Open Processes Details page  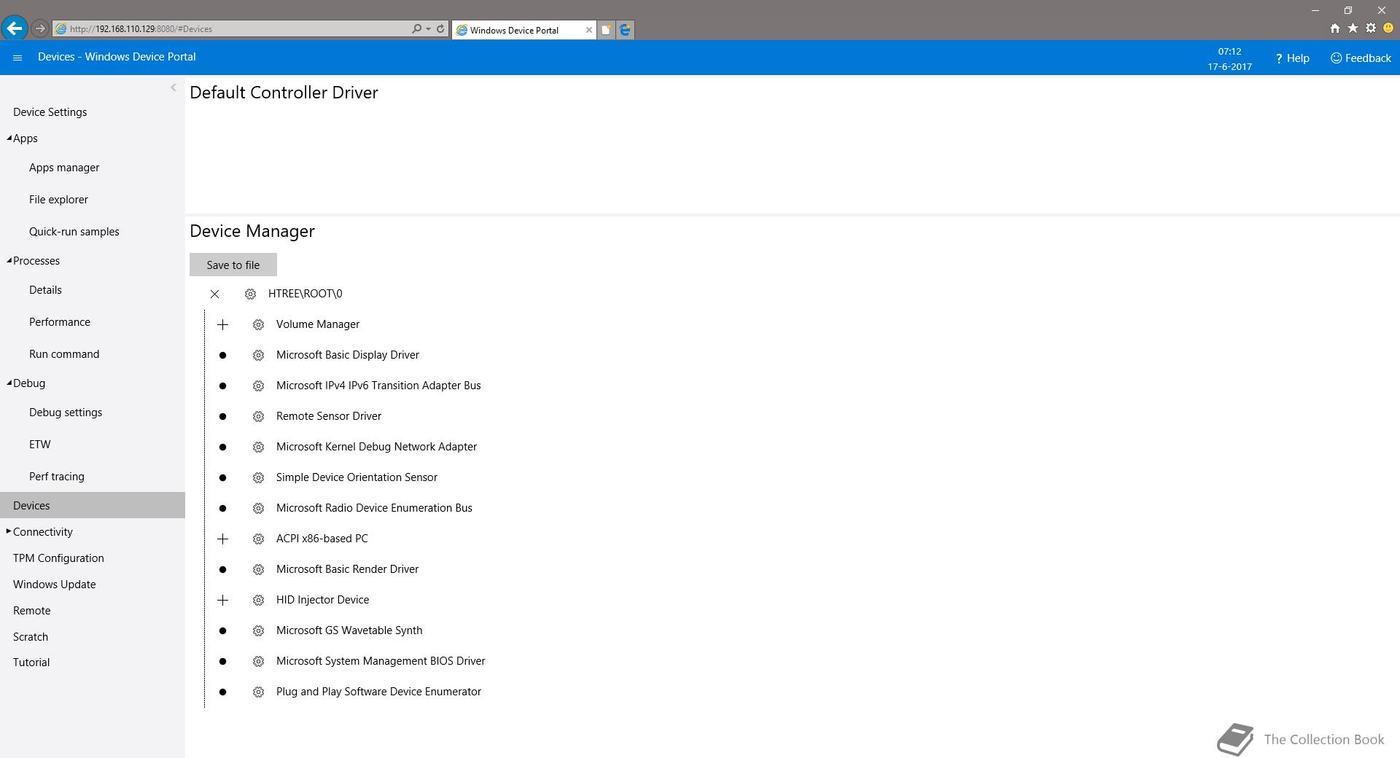45,289
